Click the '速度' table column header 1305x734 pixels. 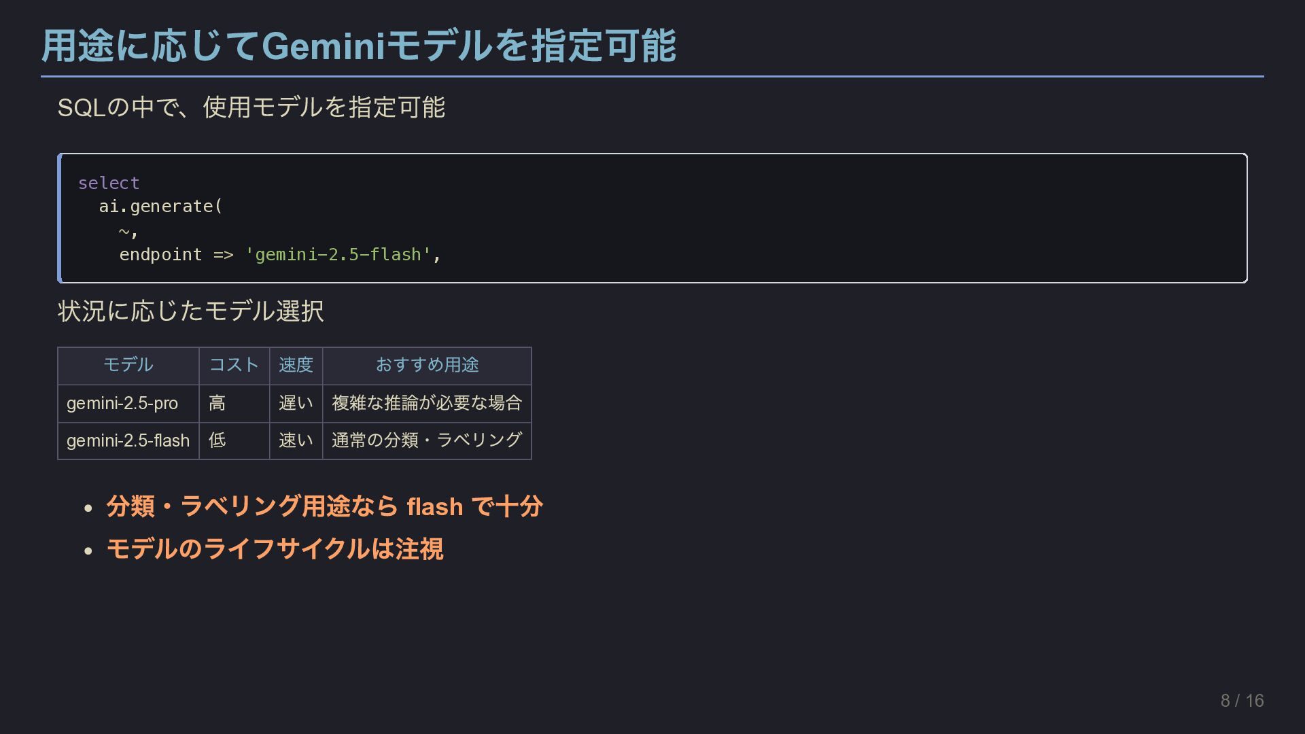coord(296,365)
